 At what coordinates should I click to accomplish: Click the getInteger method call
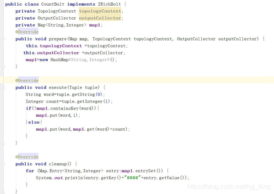click(90, 101)
